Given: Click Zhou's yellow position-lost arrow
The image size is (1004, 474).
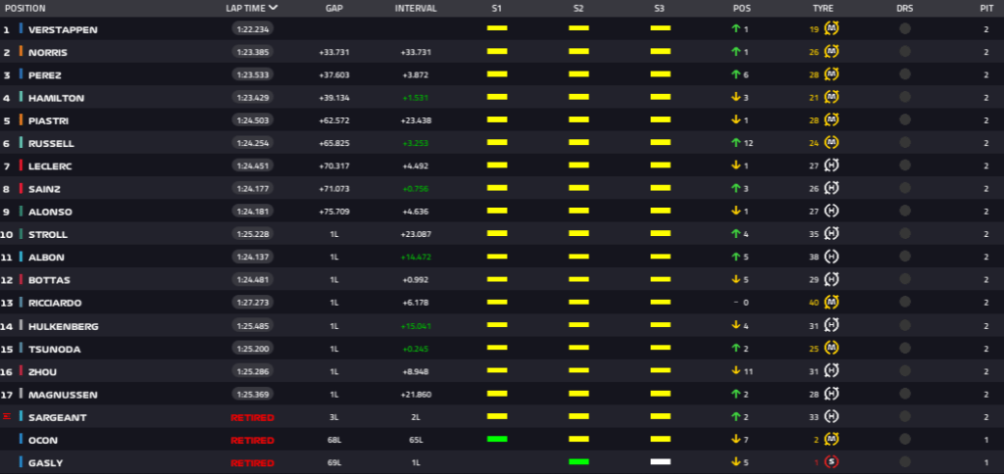Looking at the screenshot, I should (735, 371).
